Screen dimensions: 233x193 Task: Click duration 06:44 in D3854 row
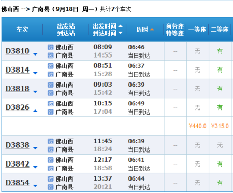pyautogui.click(x=136, y=178)
